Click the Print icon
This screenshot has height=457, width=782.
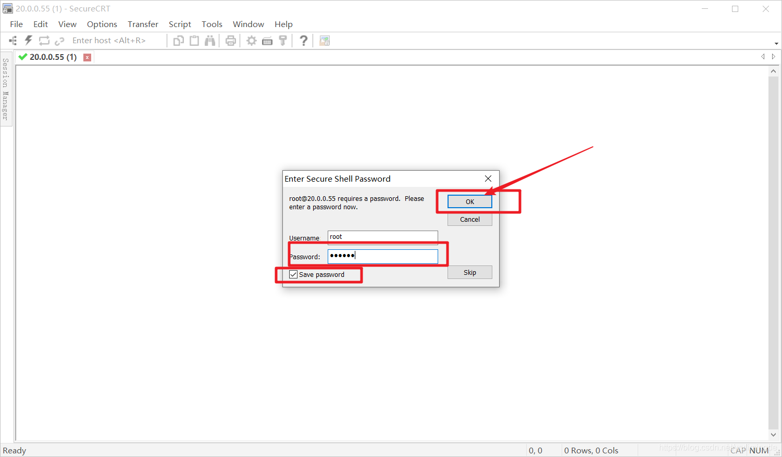231,41
